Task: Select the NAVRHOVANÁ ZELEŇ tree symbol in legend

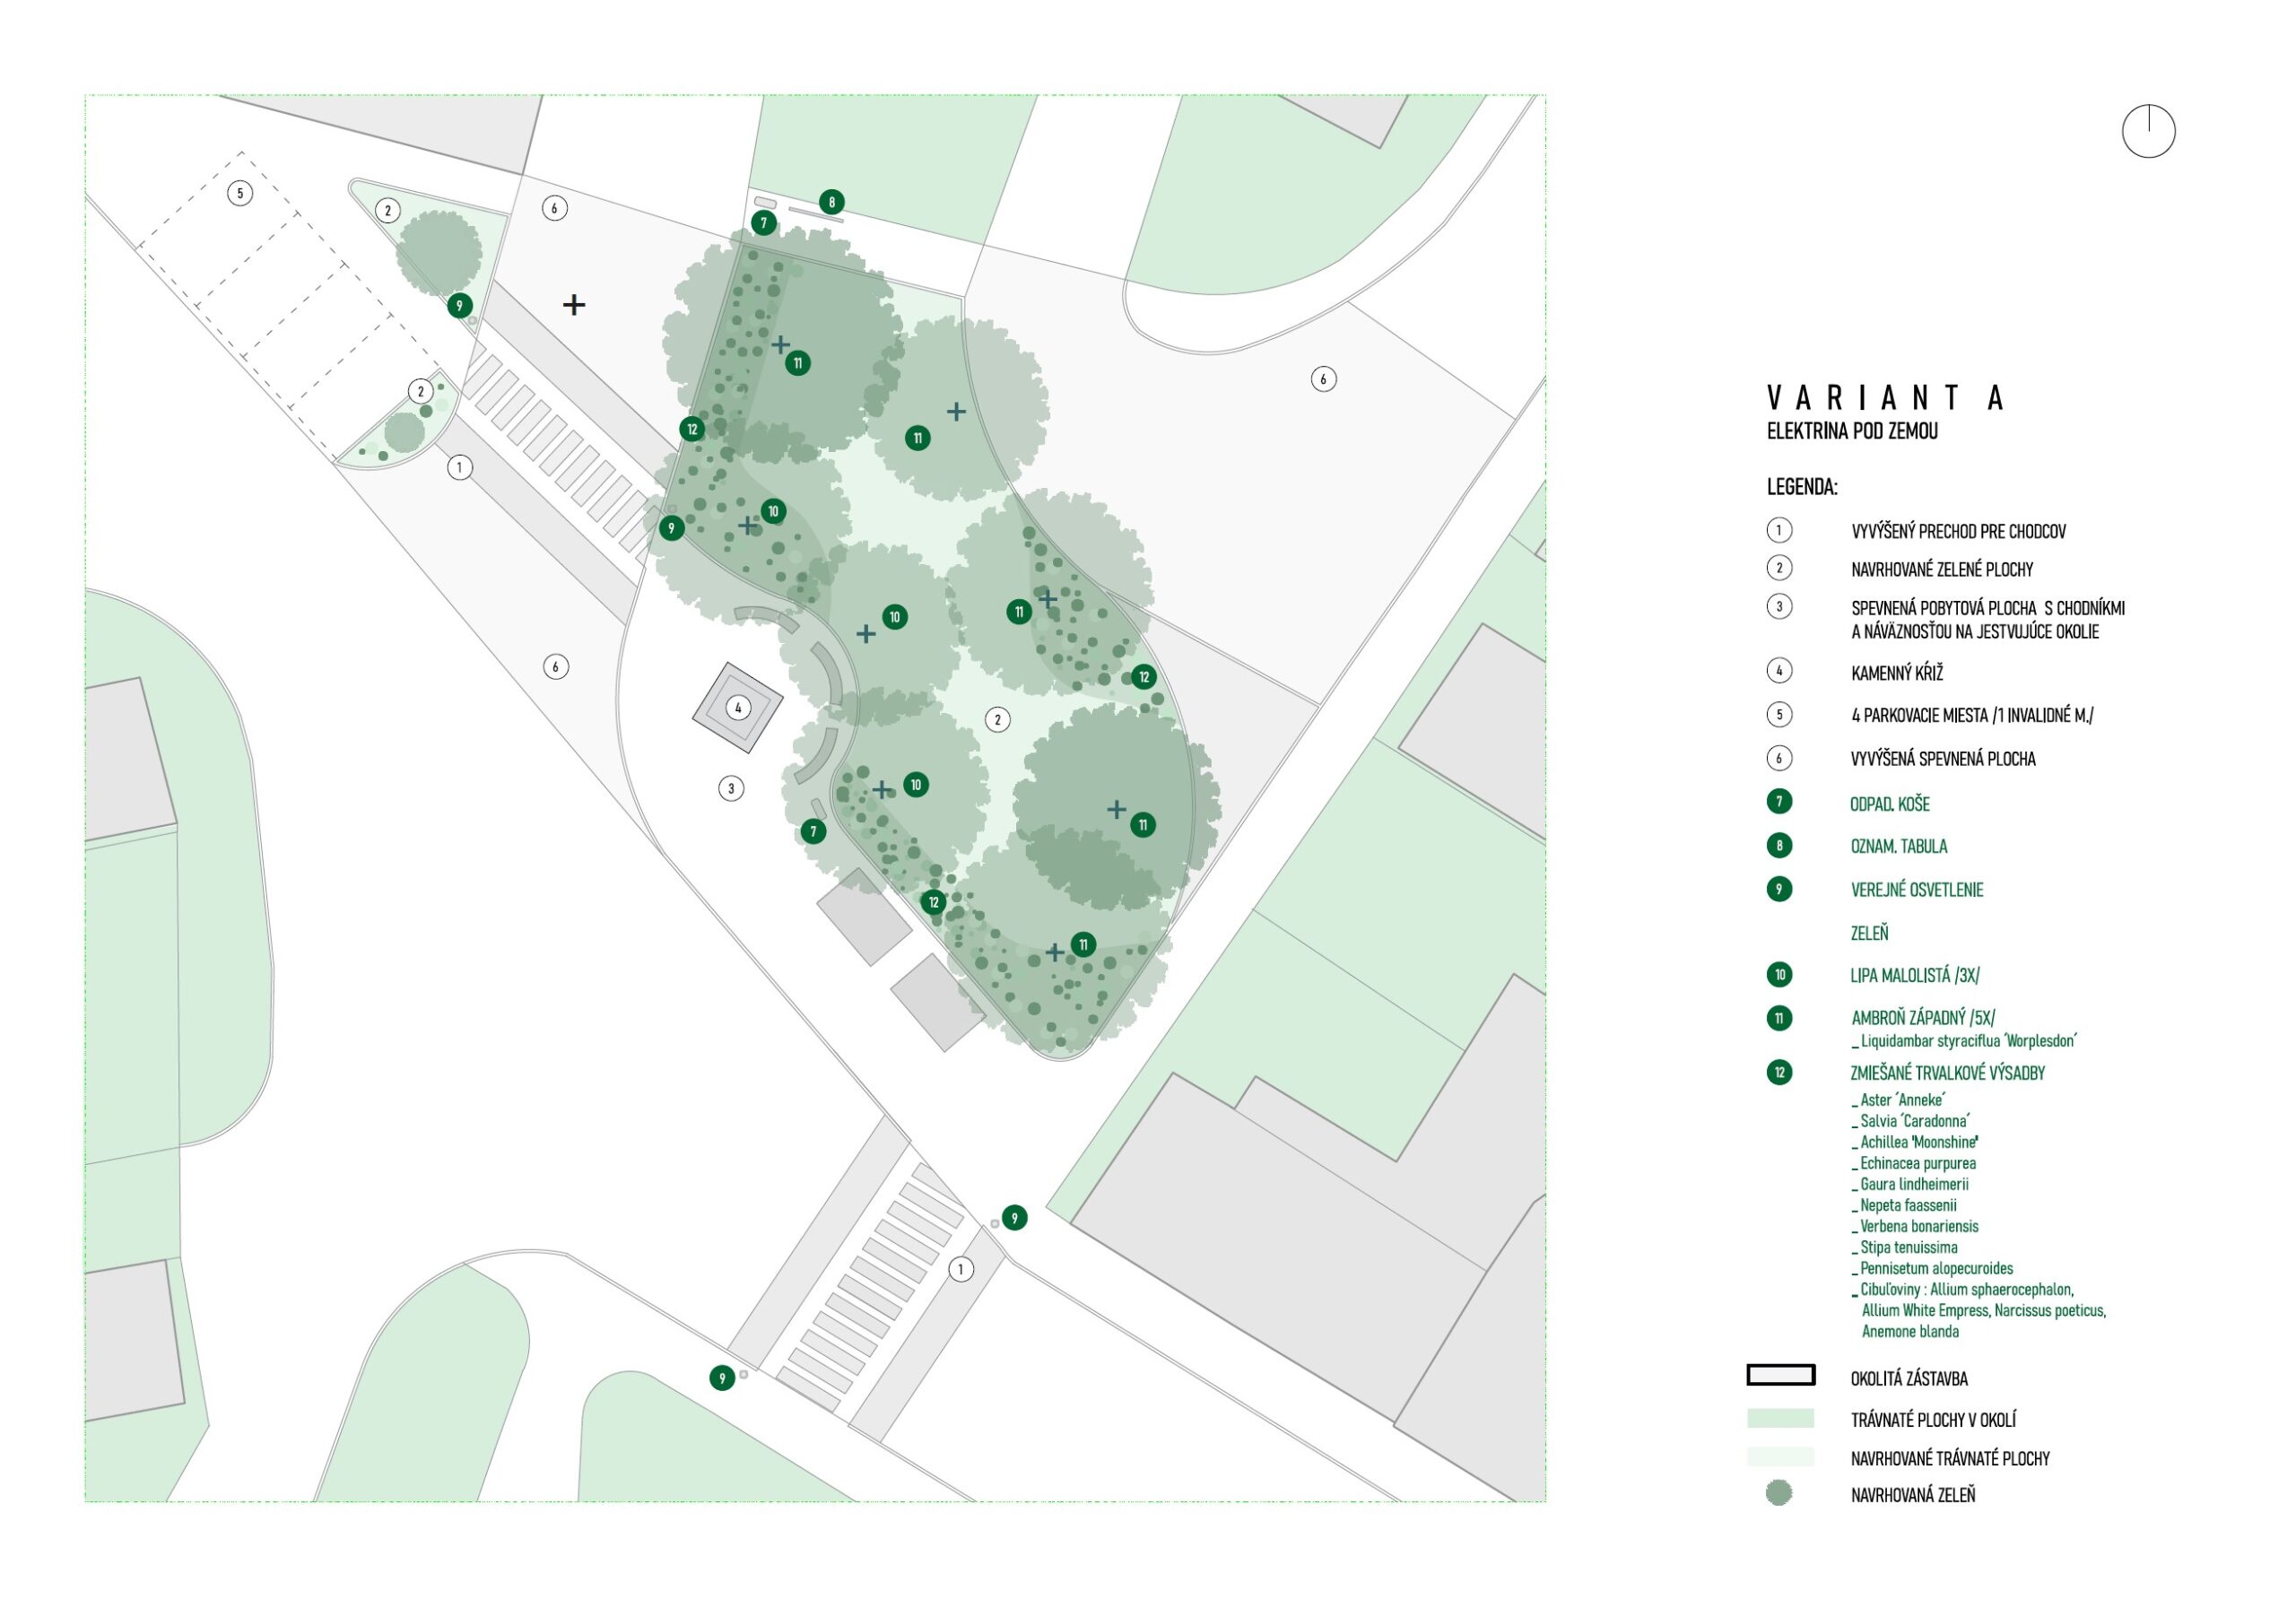Action: [x=1779, y=1494]
